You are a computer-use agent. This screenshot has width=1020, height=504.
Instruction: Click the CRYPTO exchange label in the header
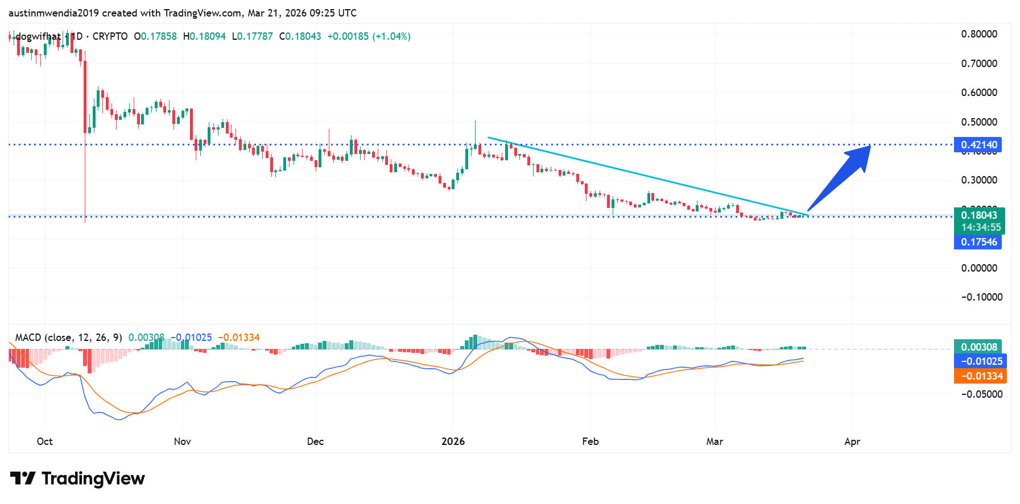tap(110, 36)
